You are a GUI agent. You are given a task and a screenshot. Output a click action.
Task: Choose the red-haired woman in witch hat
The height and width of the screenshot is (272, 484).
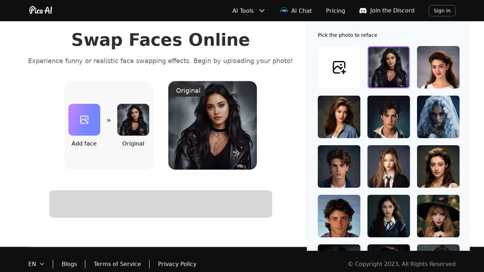[x=438, y=216]
